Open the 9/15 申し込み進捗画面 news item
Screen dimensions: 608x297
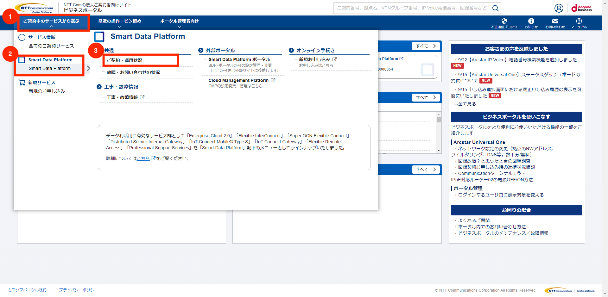pyautogui.click(x=516, y=93)
